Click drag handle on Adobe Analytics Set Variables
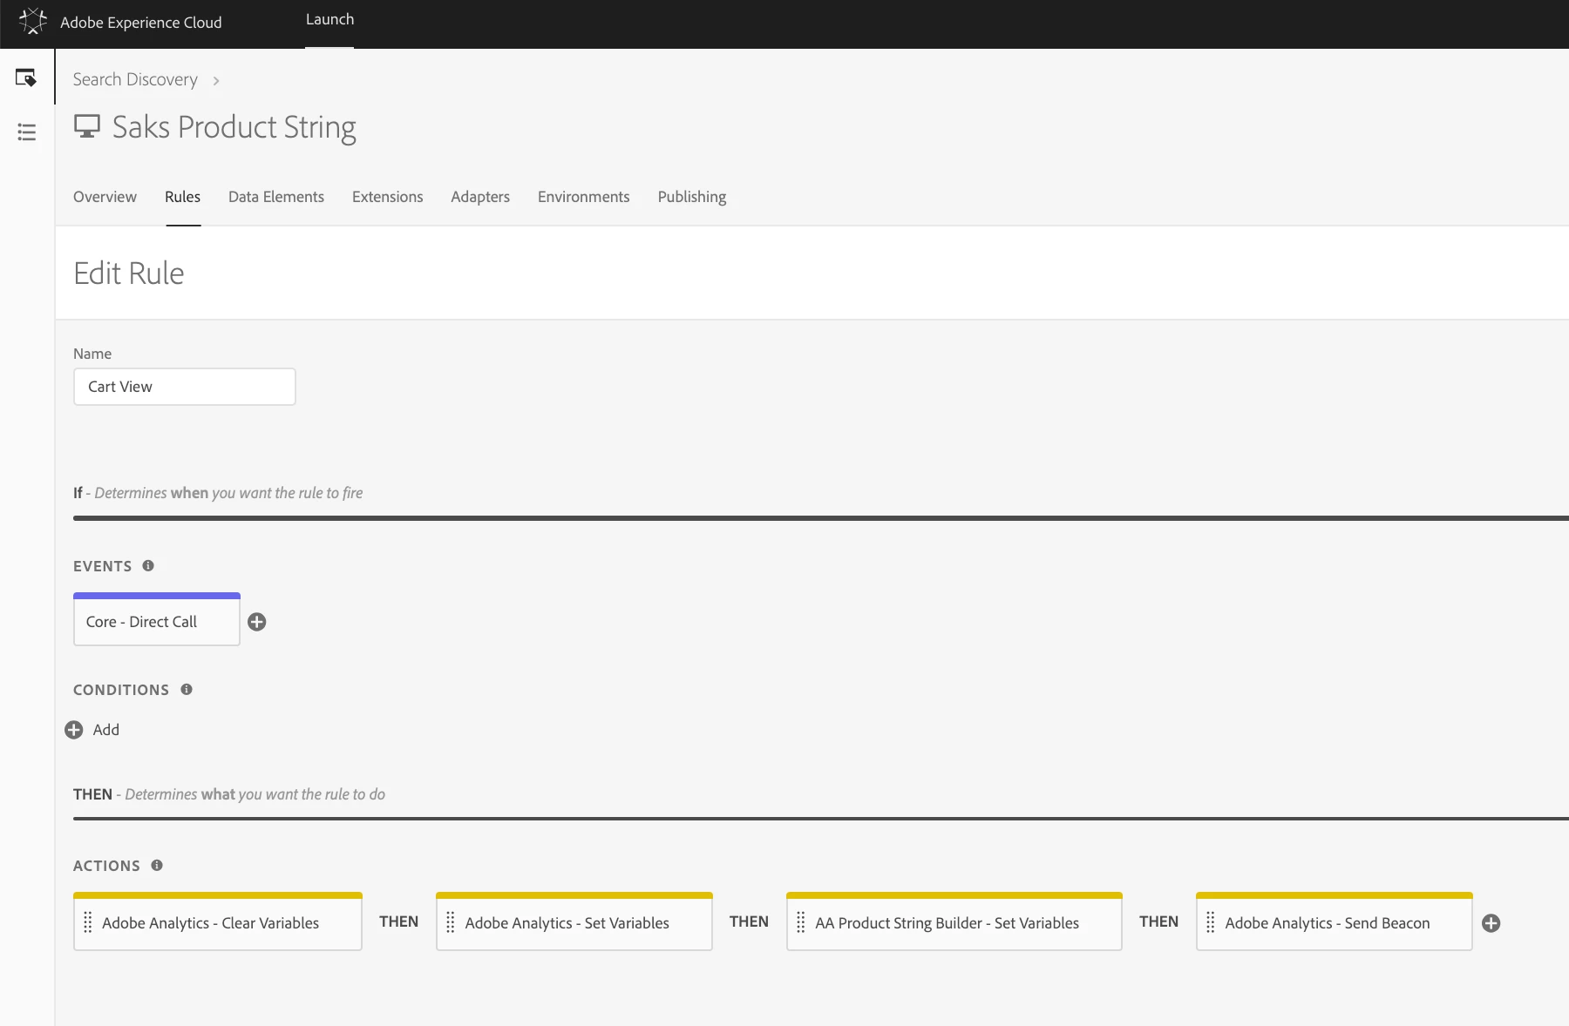This screenshot has height=1026, width=1569. coord(451,922)
